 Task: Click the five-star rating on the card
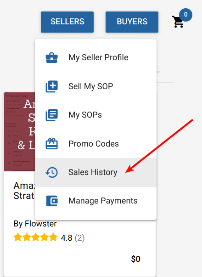click(35, 237)
